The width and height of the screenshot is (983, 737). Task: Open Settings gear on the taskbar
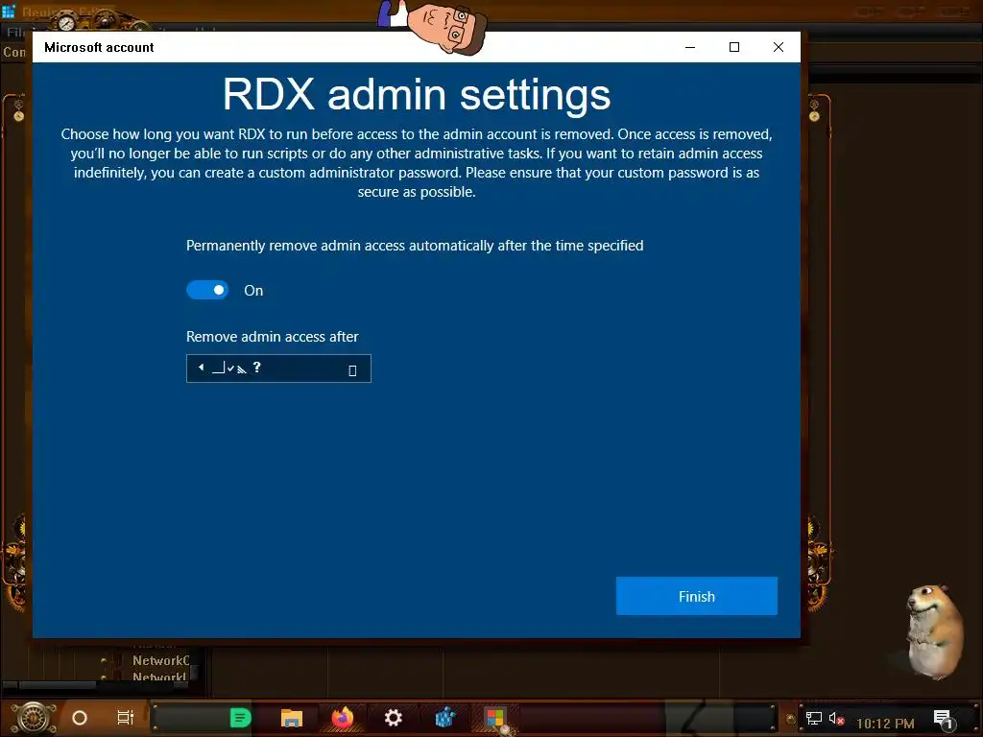tap(393, 718)
